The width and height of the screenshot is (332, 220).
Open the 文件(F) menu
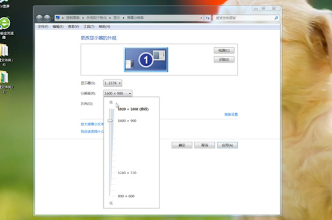tap(43, 27)
